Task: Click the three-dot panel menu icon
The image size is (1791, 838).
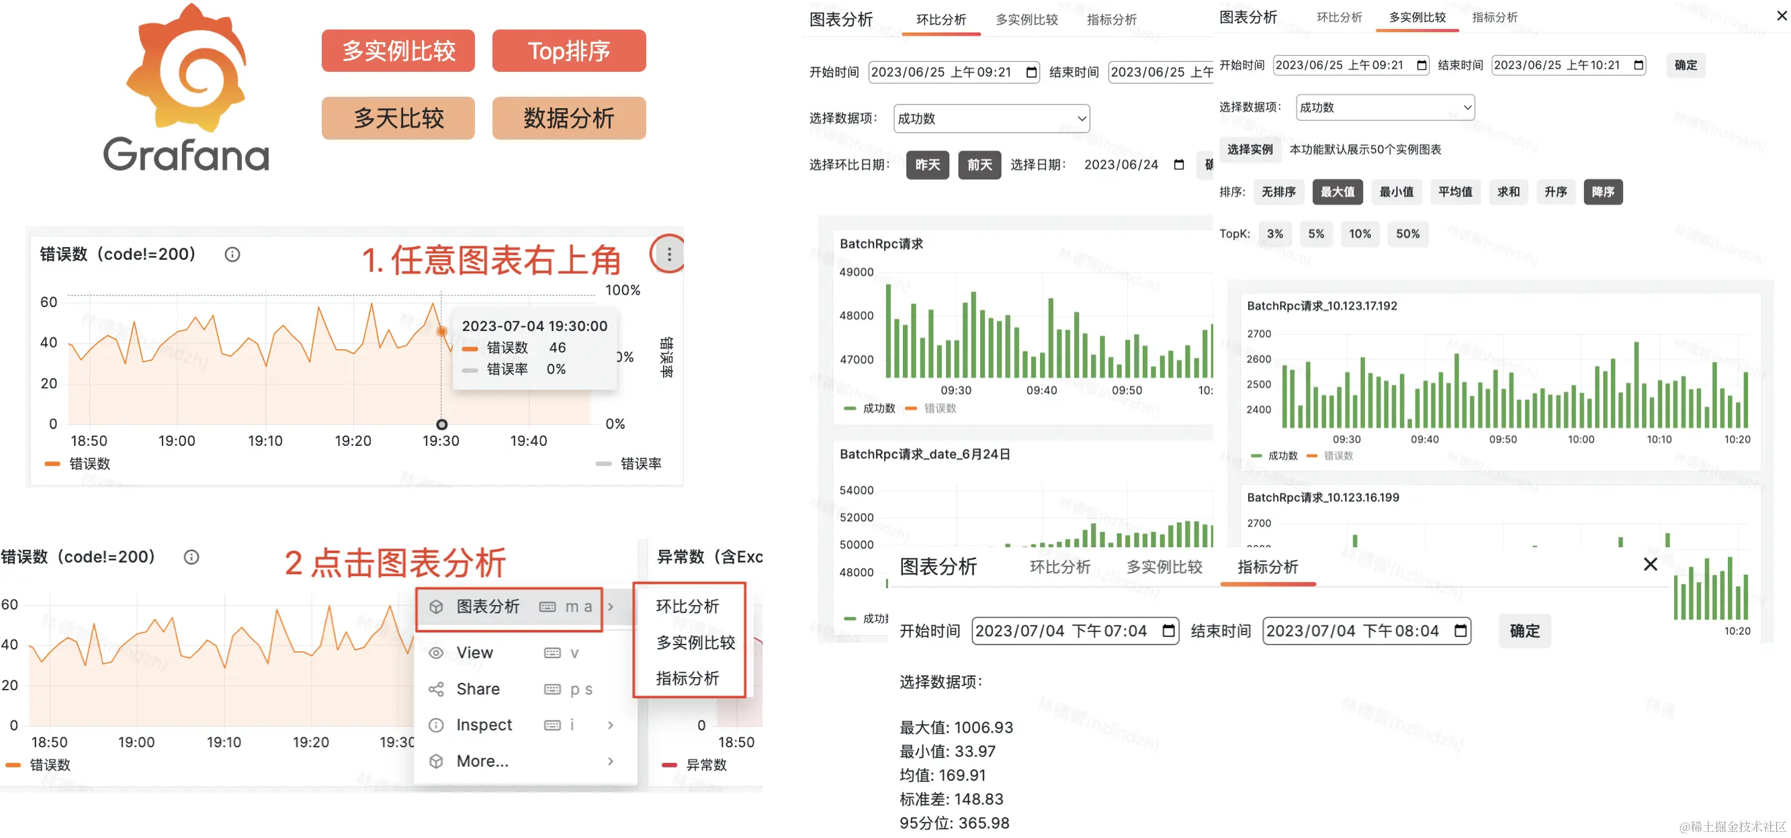Action: click(x=669, y=254)
